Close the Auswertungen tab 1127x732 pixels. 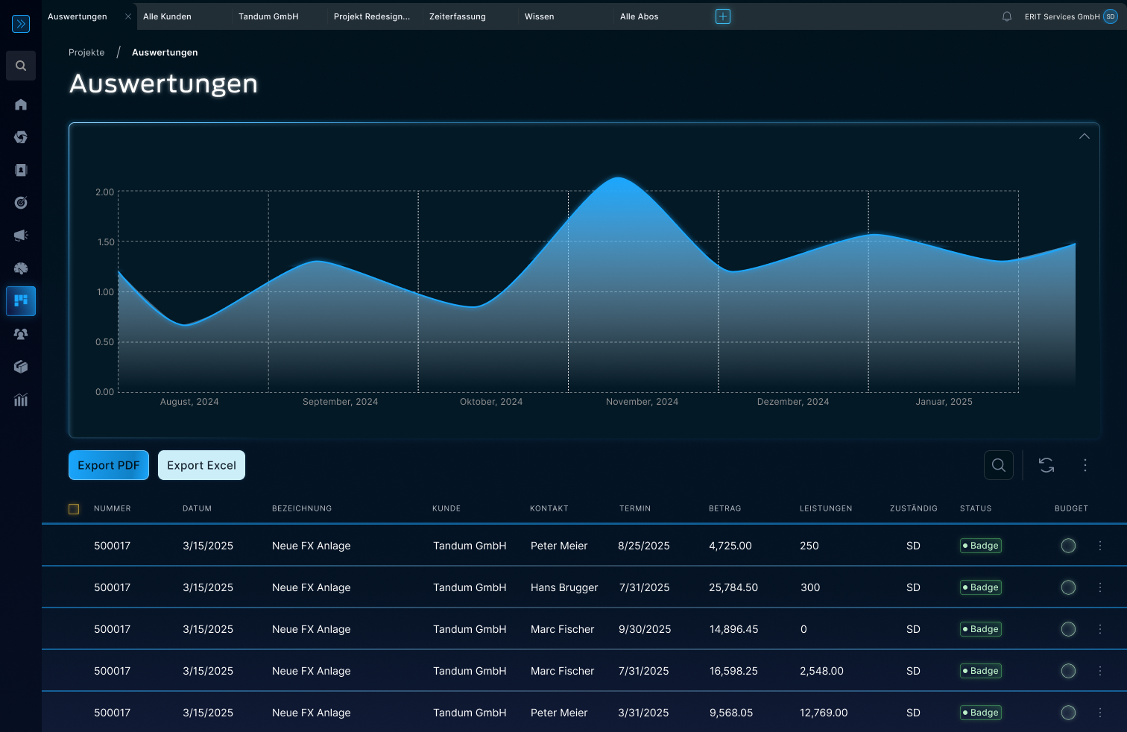[128, 16]
